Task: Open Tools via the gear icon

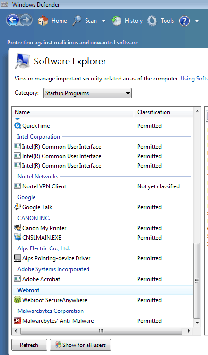Action: (152, 21)
